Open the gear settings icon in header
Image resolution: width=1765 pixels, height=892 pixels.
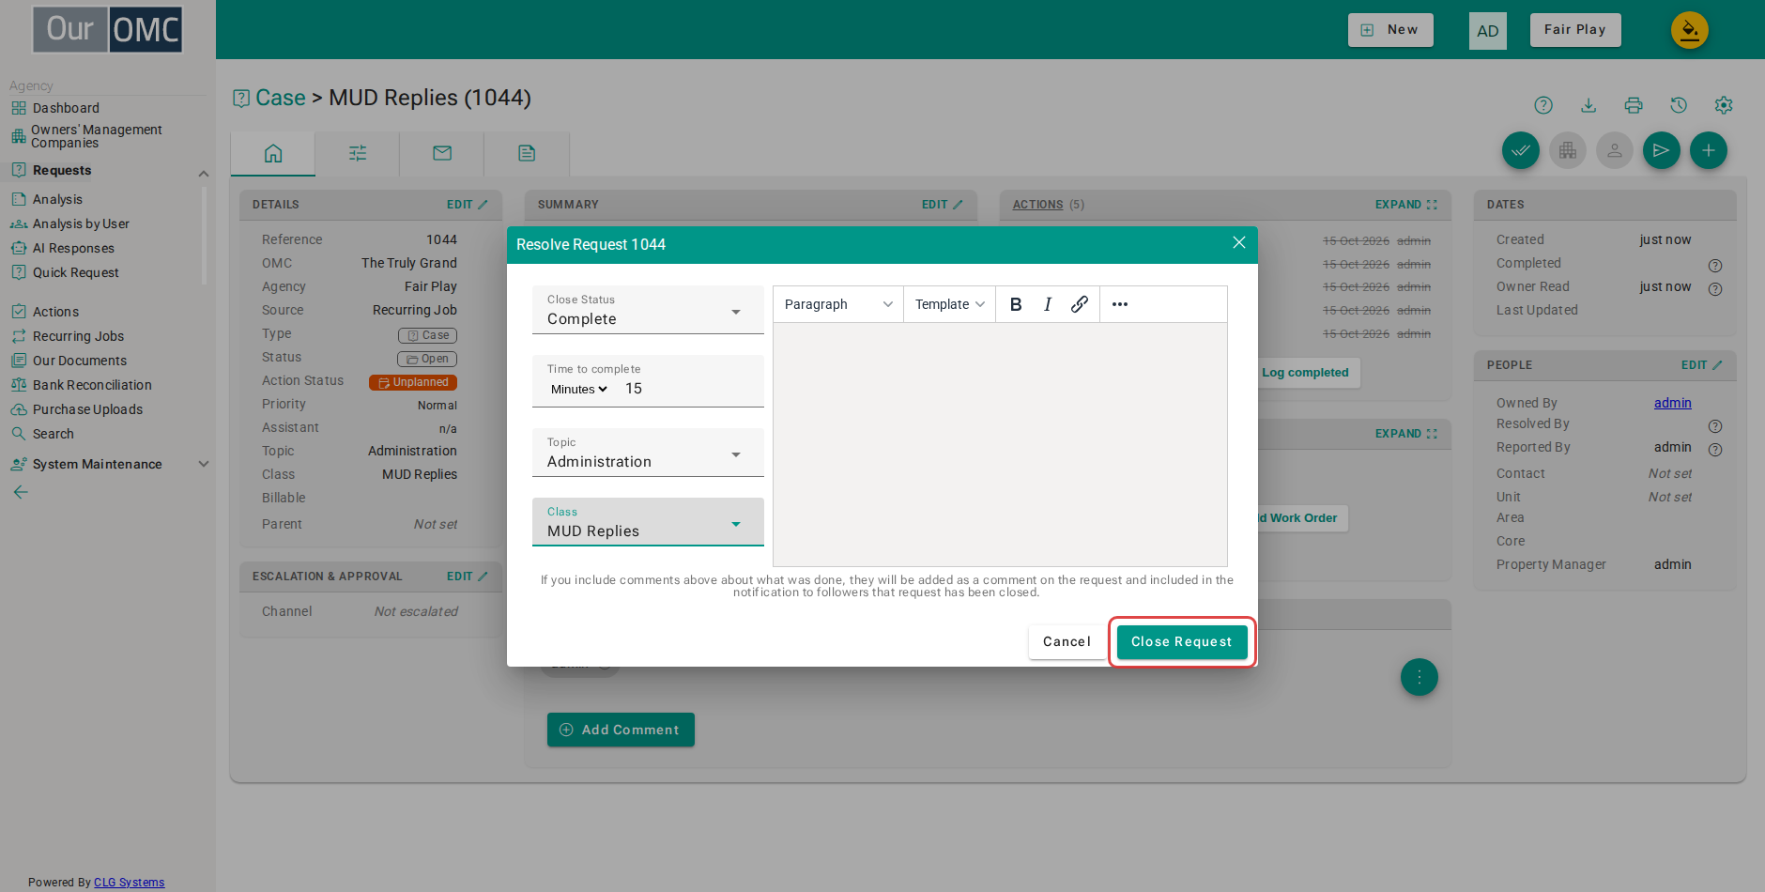1724,105
